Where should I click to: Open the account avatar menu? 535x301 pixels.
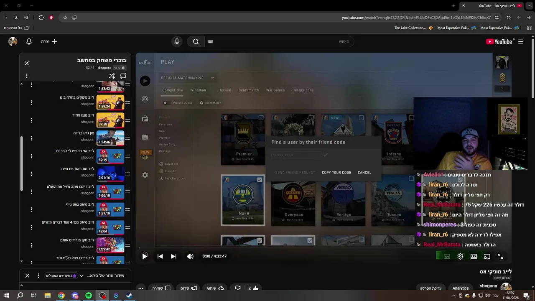13,41
